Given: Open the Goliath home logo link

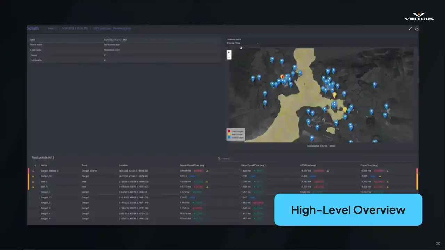Looking at the screenshot, I should [33, 28].
